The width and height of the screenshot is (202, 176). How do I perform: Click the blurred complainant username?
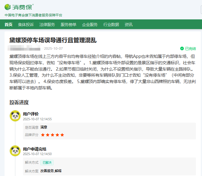click(25, 48)
